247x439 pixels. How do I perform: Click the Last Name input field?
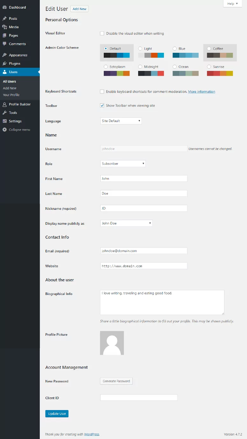click(x=144, y=193)
